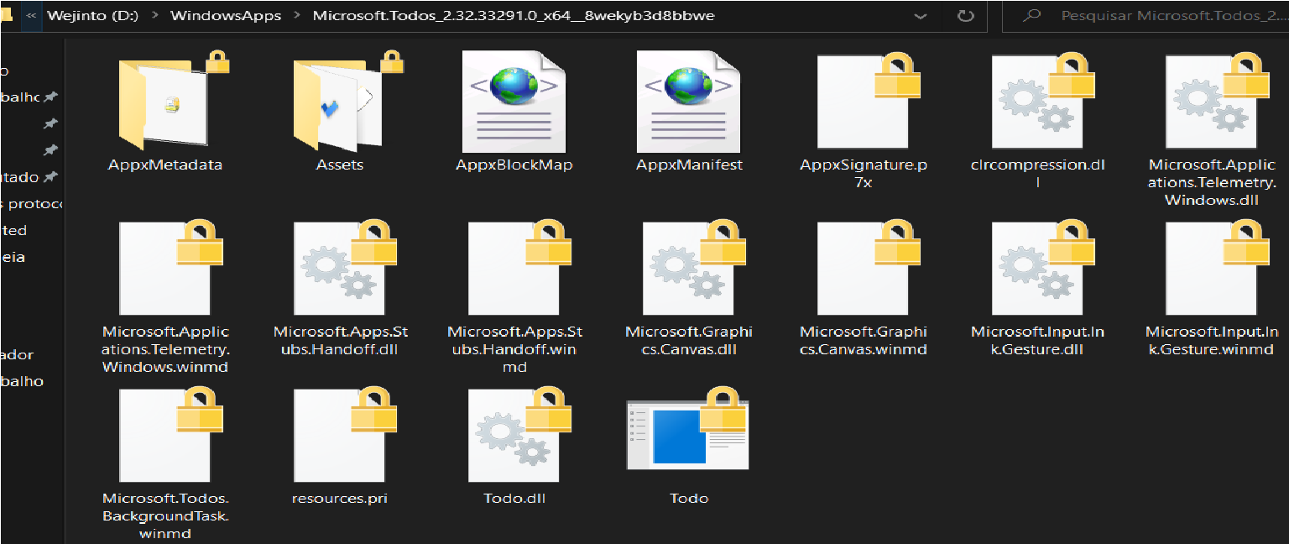Click the search magnifier icon

pos(1034,16)
